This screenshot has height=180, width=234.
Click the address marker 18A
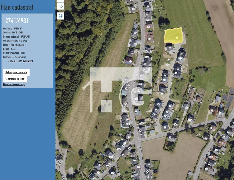211,157
